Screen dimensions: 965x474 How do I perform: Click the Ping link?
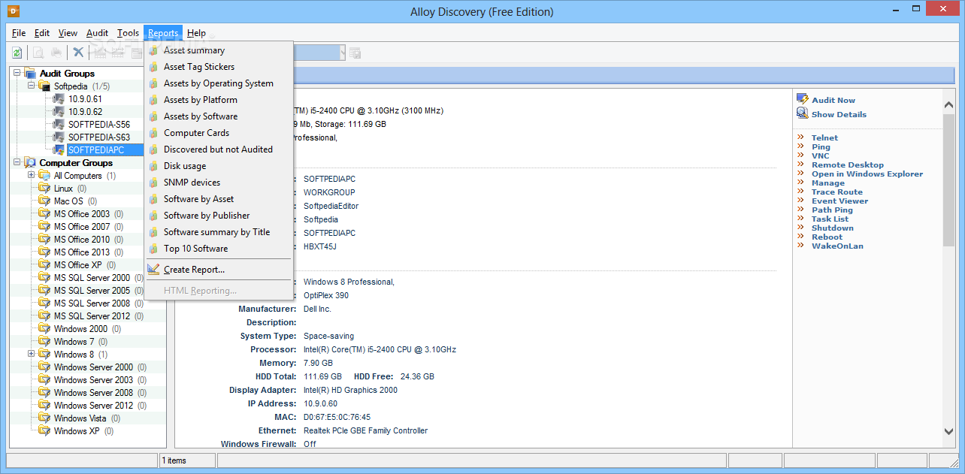point(821,146)
